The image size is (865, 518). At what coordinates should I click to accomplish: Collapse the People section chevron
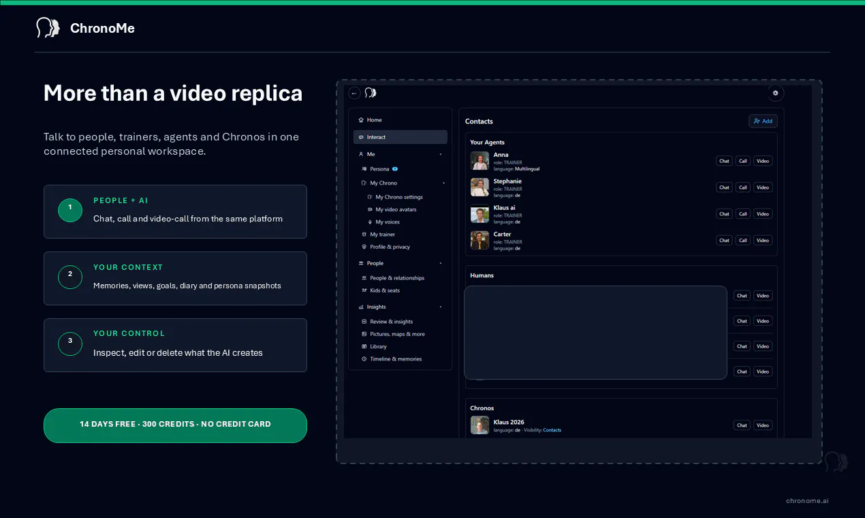441,263
